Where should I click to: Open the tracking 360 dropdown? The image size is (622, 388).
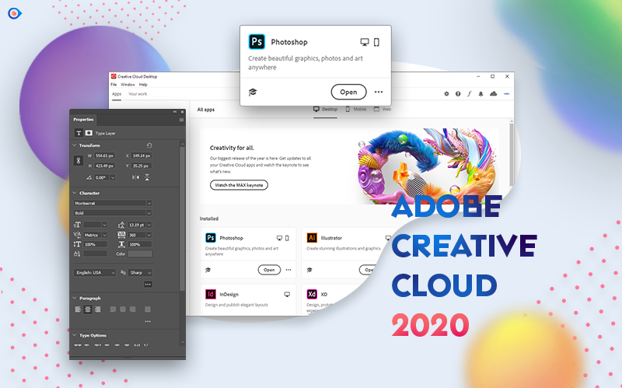click(149, 235)
